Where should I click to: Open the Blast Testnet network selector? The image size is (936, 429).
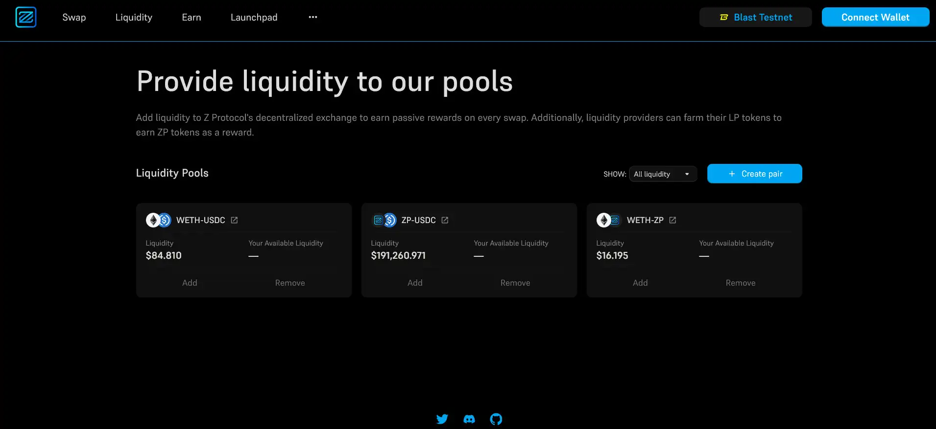pyautogui.click(x=755, y=17)
